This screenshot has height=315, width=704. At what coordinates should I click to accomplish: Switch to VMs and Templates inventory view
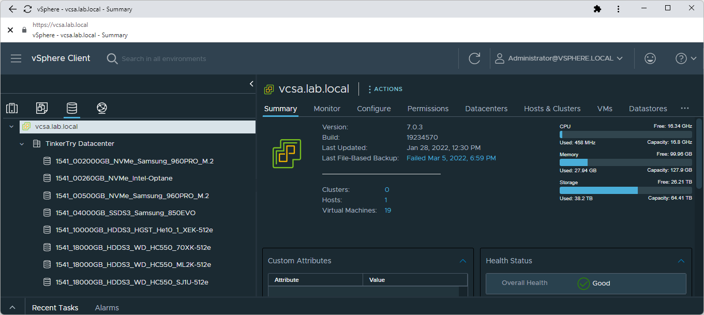42,108
